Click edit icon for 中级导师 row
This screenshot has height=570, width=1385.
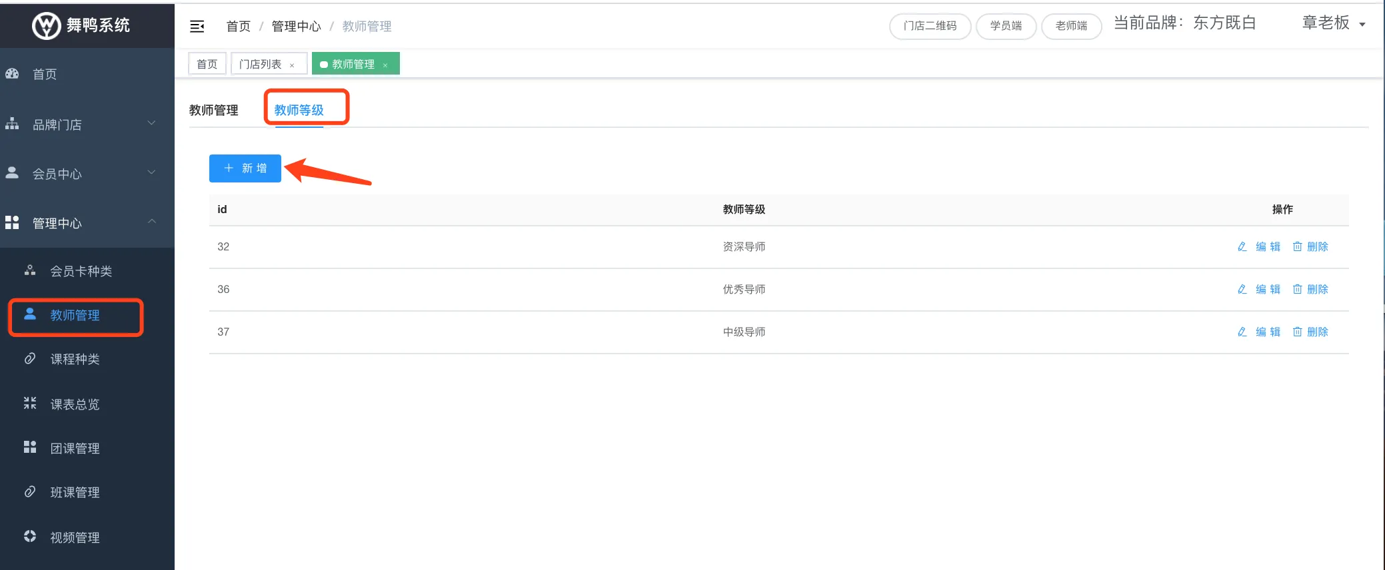[1242, 332]
